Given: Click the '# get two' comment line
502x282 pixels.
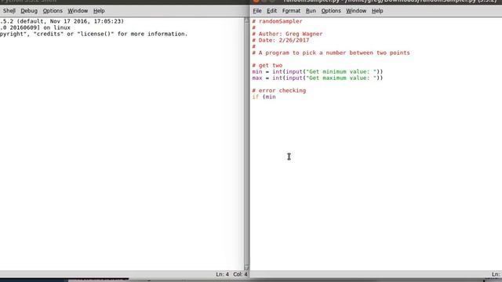Looking at the screenshot, I should click(267, 65).
